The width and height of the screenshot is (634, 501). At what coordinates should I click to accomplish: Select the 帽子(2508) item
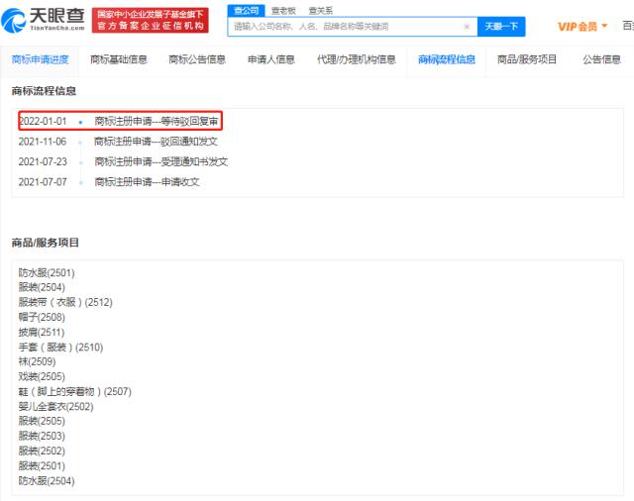42,317
